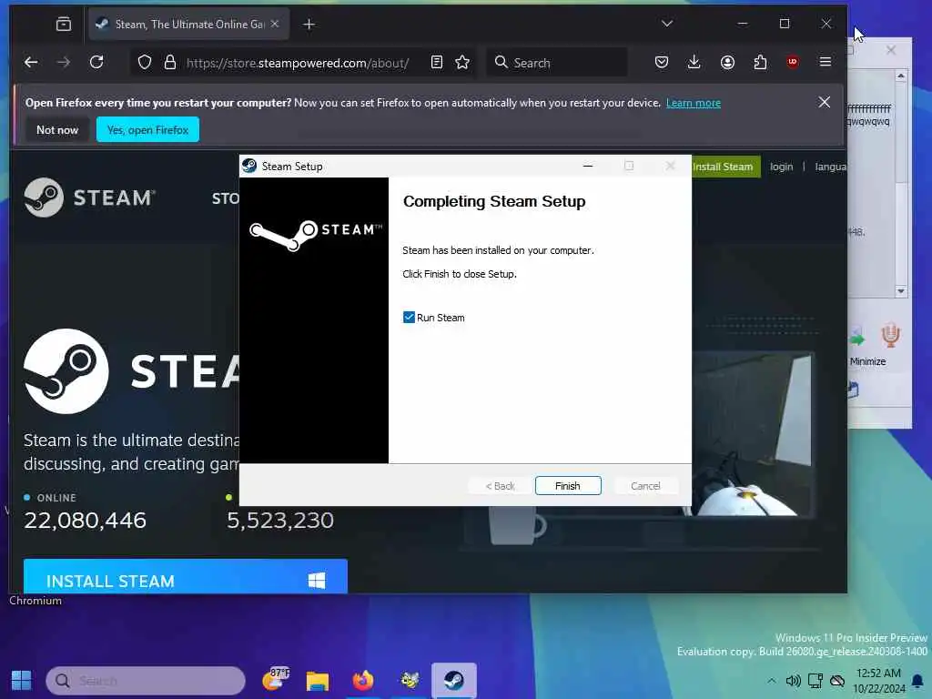The height and width of the screenshot is (699, 932).
Task: Click the uBlock Origin extension icon
Action: pos(793,62)
